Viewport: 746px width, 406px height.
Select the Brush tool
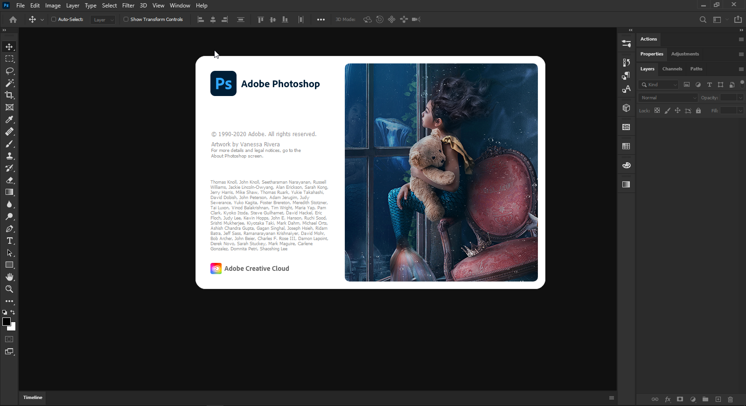click(x=9, y=144)
